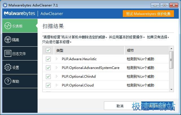The width and height of the screenshot is (181, 115).
Task: Expand the PUP.Optional.AdvancedSystemCare row
Action: coord(57,68)
